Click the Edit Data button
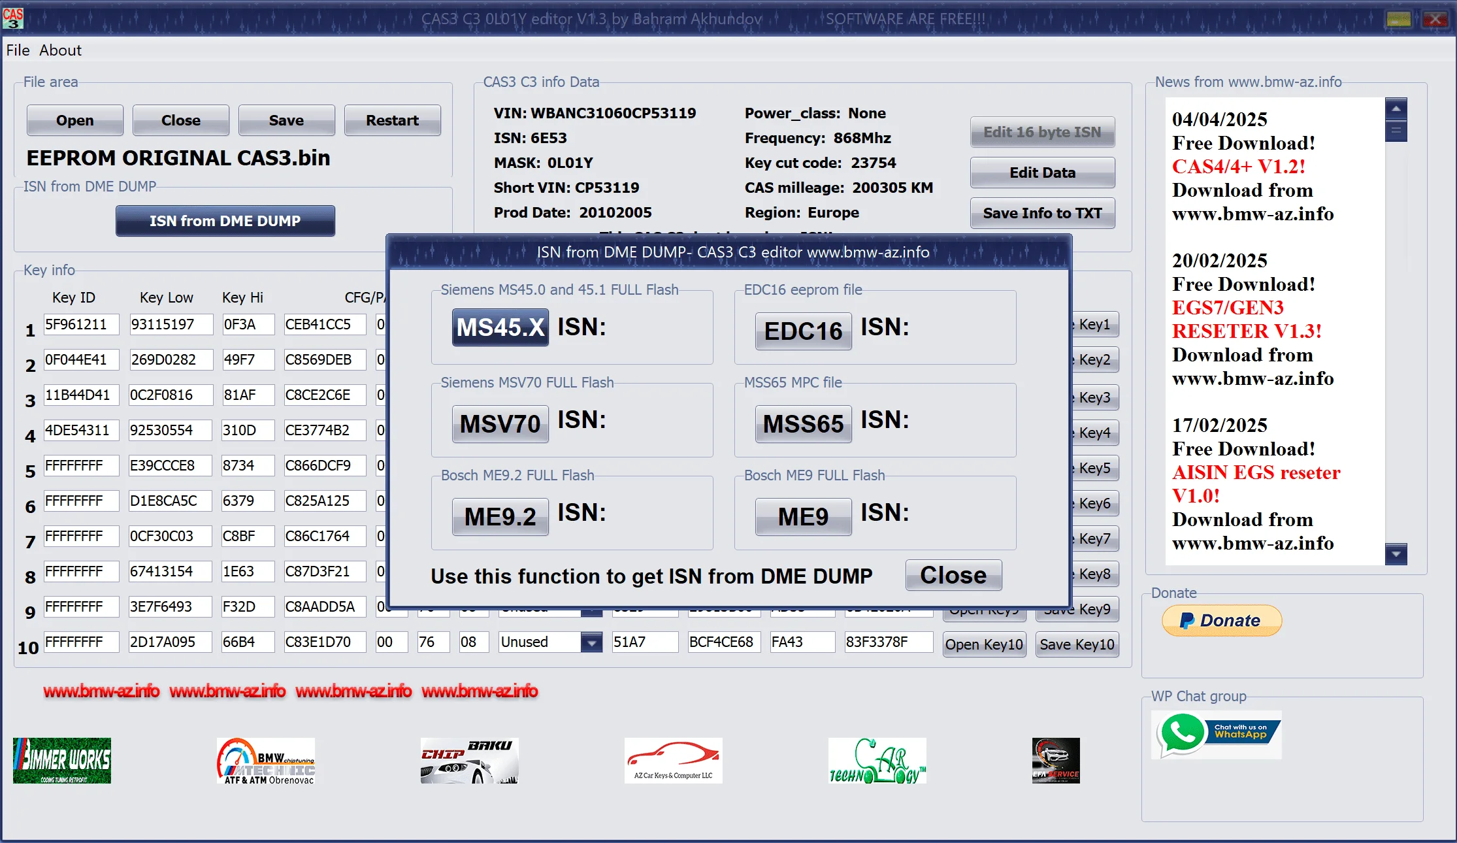1457x843 pixels. click(x=1042, y=173)
